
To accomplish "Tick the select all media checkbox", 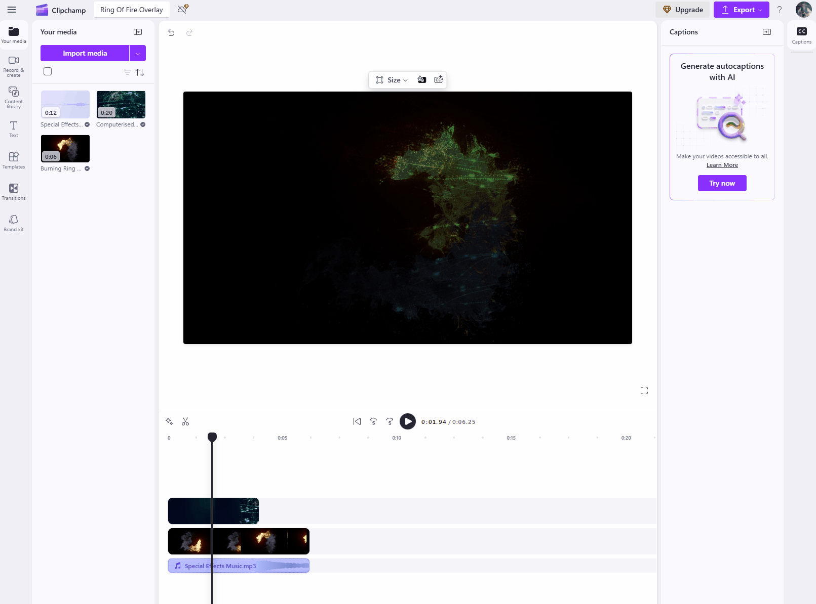I will pyautogui.click(x=48, y=71).
